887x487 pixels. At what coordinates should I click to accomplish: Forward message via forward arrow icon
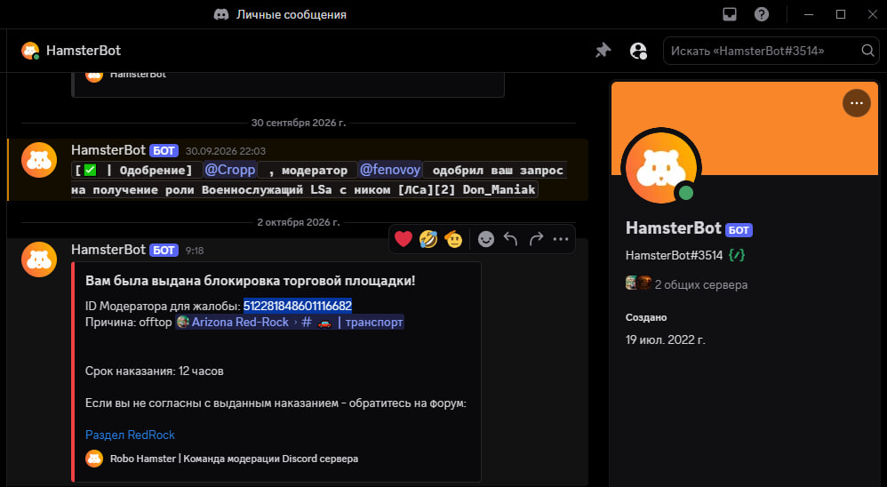coord(536,239)
